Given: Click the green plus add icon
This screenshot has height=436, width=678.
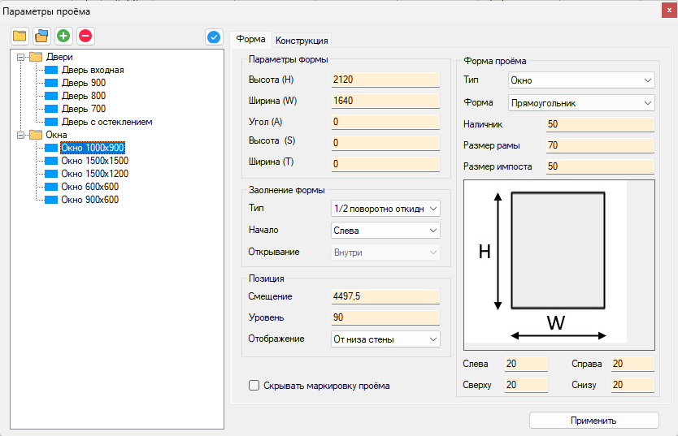Looking at the screenshot, I should pyautogui.click(x=63, y=37).
